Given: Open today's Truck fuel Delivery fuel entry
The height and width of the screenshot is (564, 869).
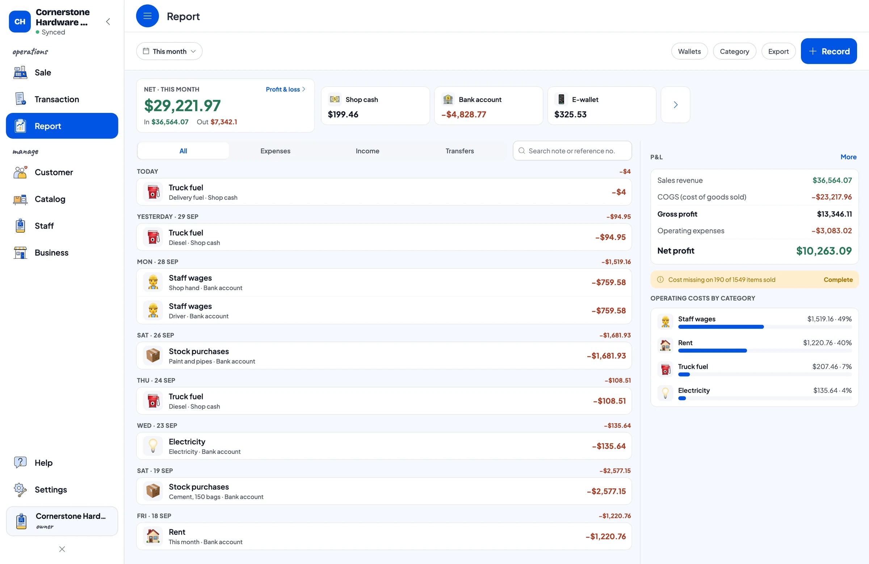Looking at the screenshot, I should (x=384, y=192).
